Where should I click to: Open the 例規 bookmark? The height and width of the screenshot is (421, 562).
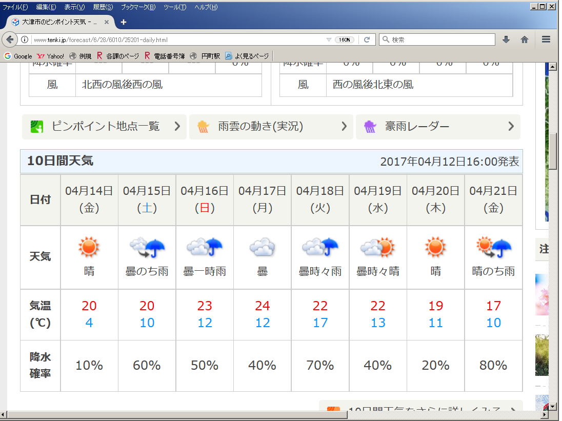(x=81, y=56)
